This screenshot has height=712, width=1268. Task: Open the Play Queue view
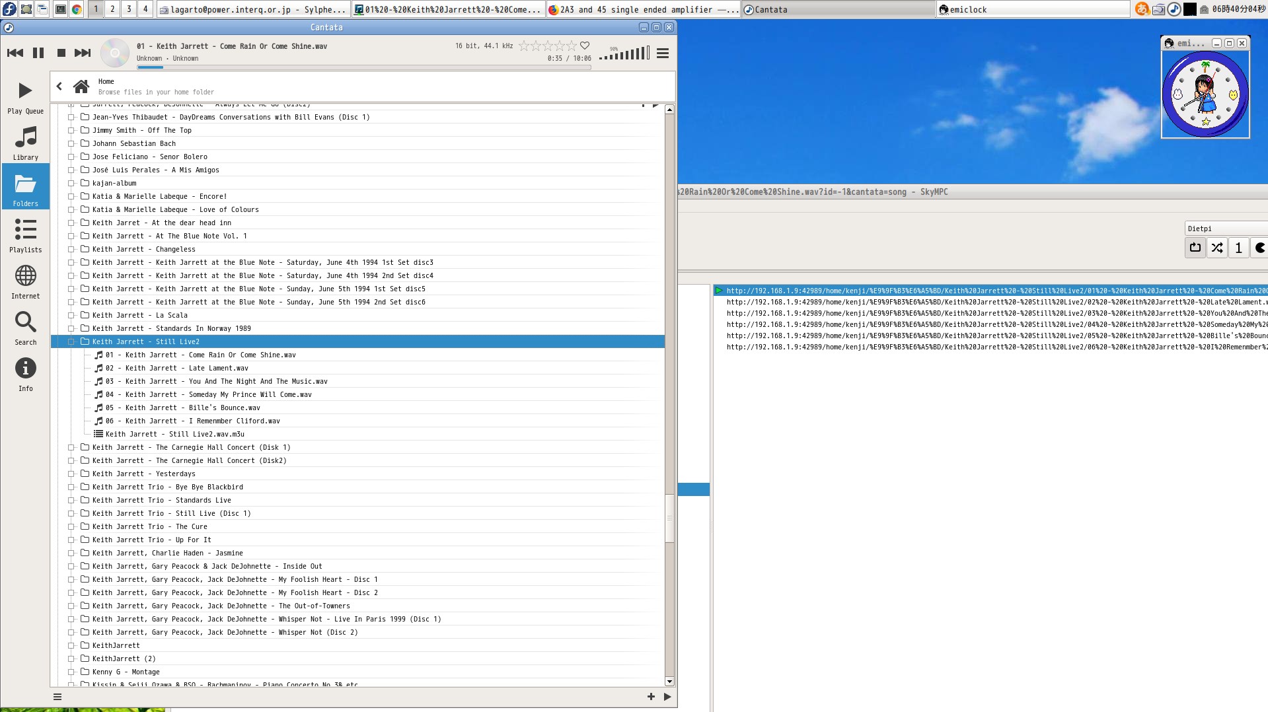point(25,96)
